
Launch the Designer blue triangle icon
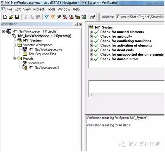click(x=46, y=17)
